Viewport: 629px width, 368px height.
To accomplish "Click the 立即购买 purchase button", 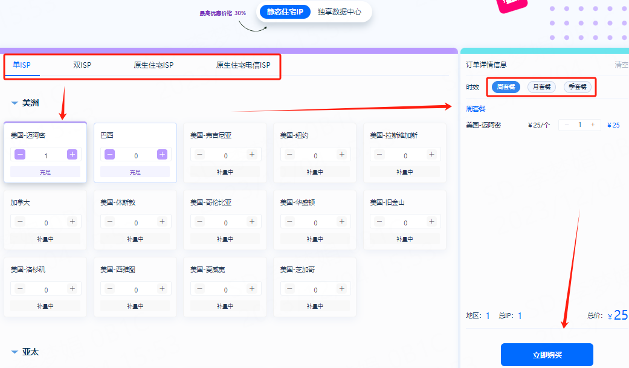I will (x=547, y=355).
